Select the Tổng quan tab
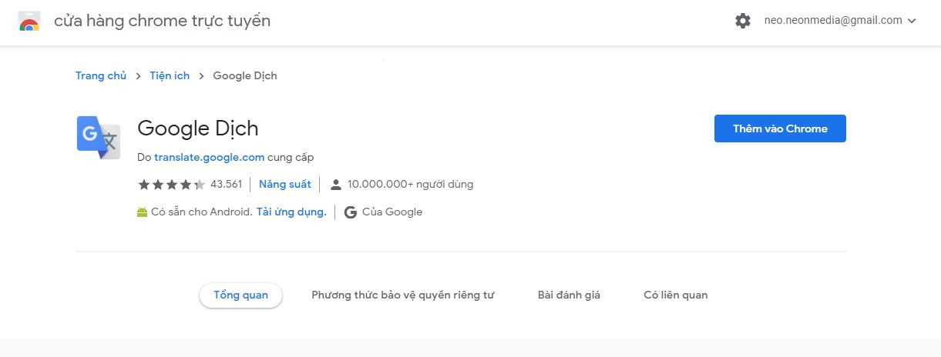The height and width of the screenshot is (357, 941). [x=240, y=295]
